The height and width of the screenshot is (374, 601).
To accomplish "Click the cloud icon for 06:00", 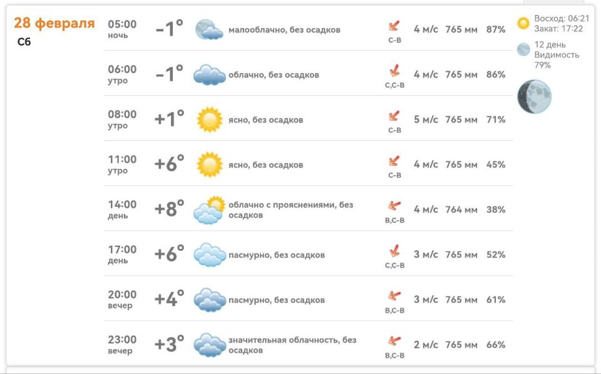I will pos(209,74).
